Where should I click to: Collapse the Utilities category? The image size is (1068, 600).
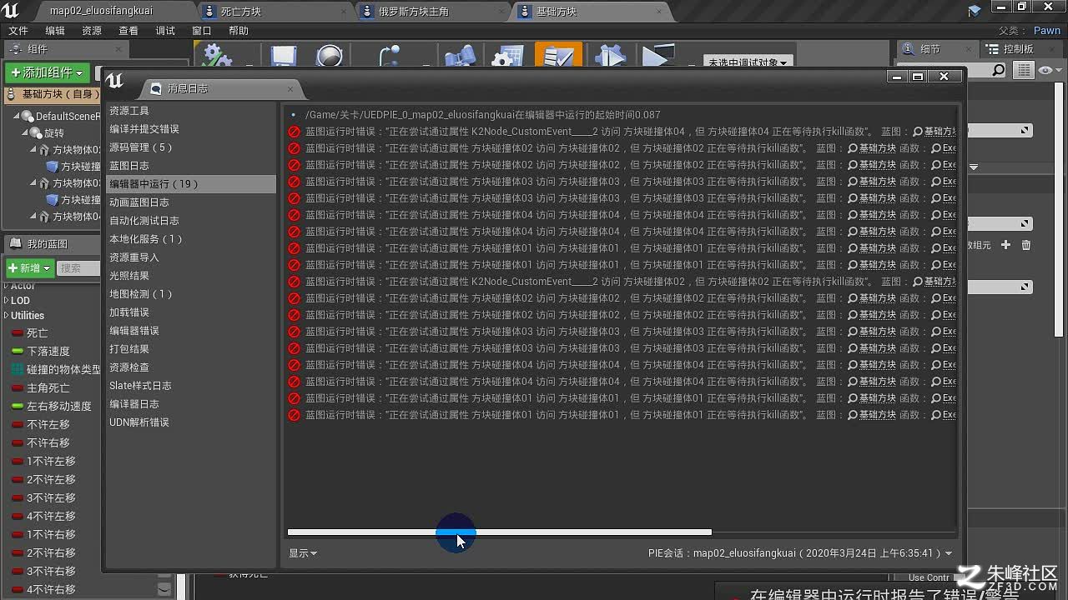point(7,316)
